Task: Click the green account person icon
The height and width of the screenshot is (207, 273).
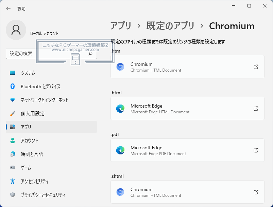Action: point(13,140)
